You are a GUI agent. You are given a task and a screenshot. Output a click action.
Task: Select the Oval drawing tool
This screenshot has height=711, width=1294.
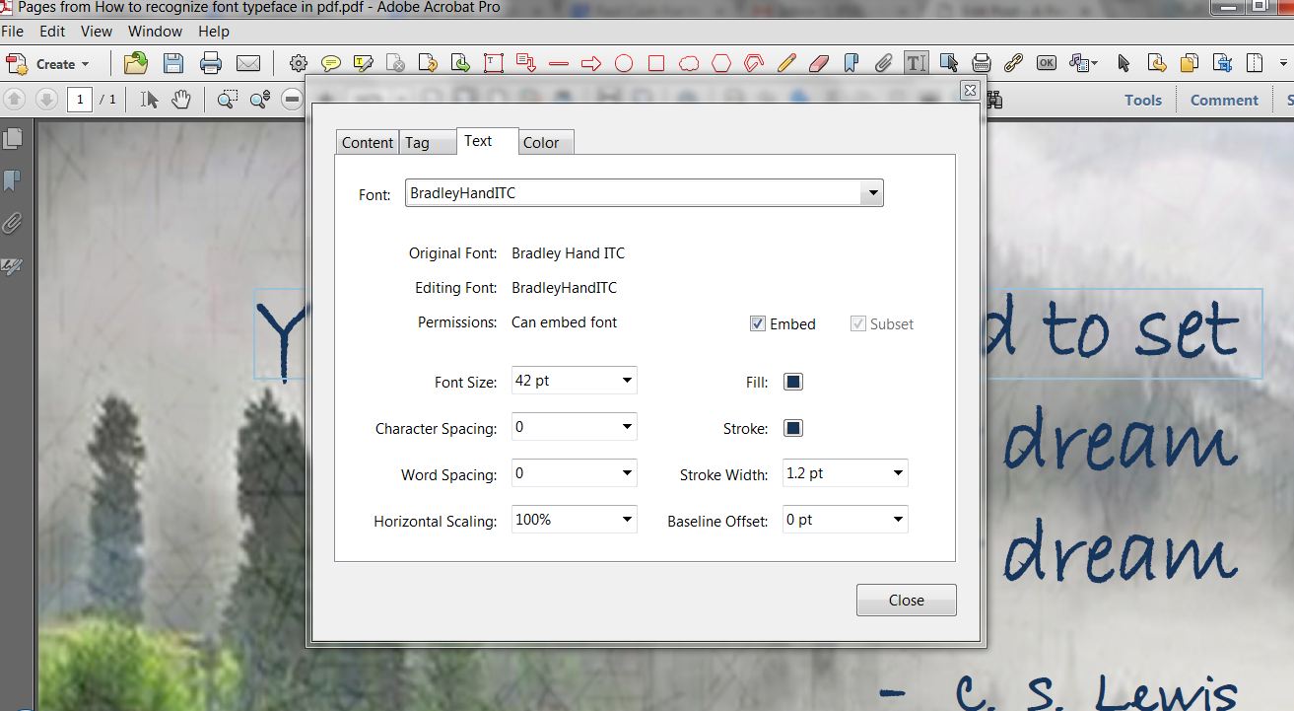click(x=623, y=62)
